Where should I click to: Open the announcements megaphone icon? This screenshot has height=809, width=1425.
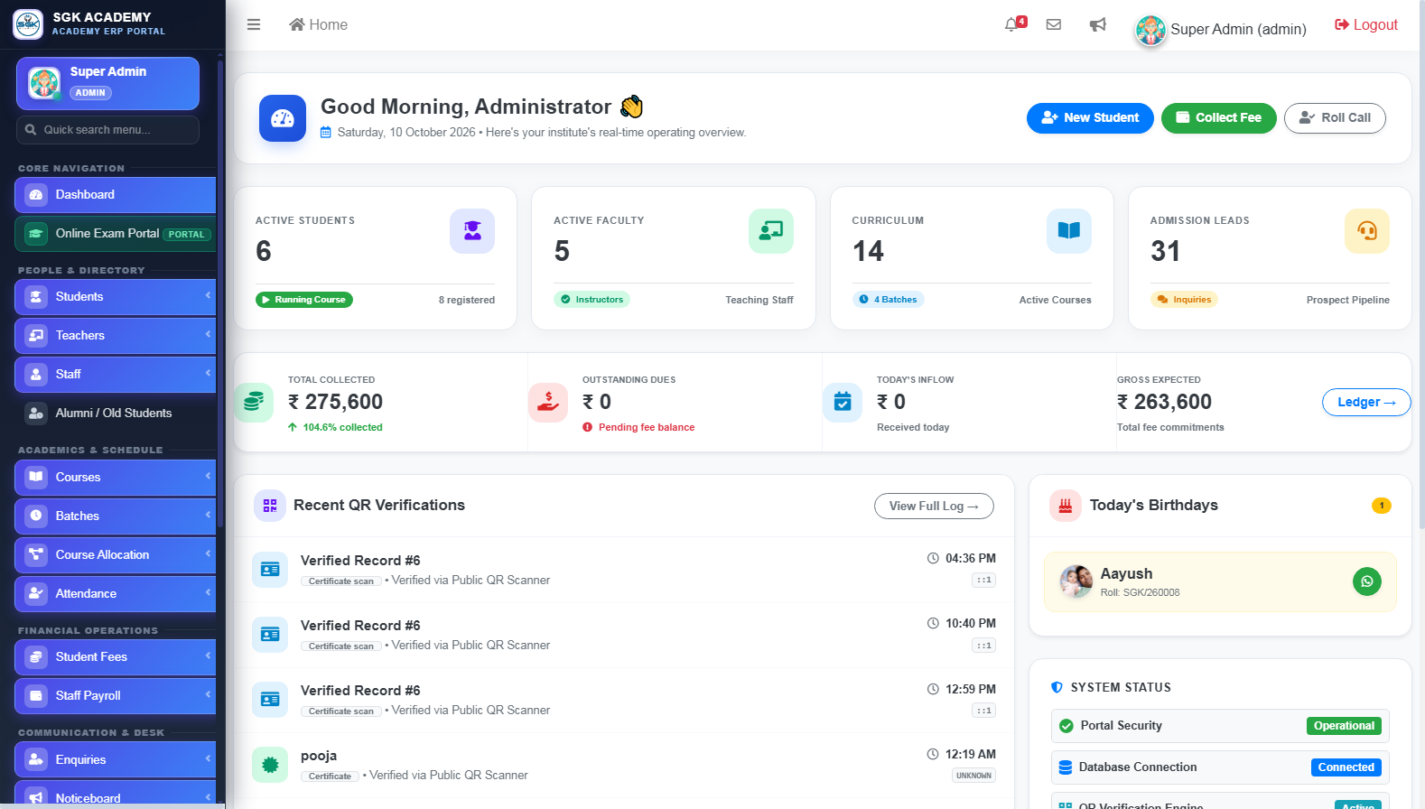[x=1097, y=24]
